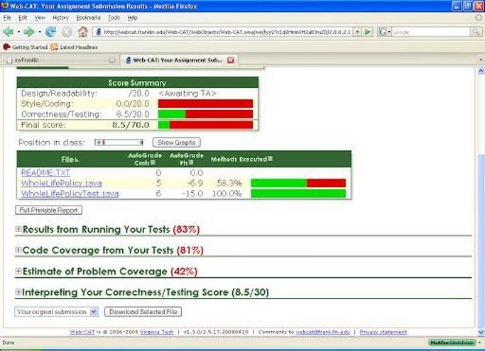Open the 'Your original submission' dropdown
The height and width of the screenshot is (351, 485).
[56, 312]
